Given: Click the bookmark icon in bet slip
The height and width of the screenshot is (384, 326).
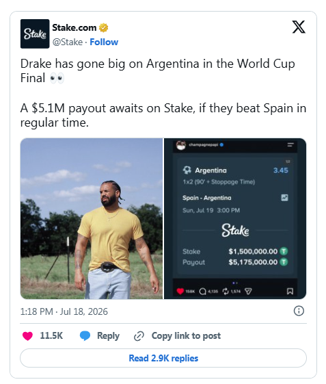Looking at the screenshot, I should point(290,291).
